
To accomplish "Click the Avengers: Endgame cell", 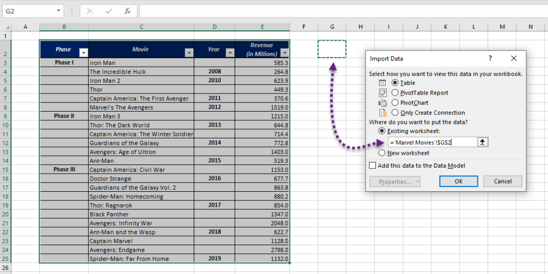I will pyautogui.click(x=141, y=250).
